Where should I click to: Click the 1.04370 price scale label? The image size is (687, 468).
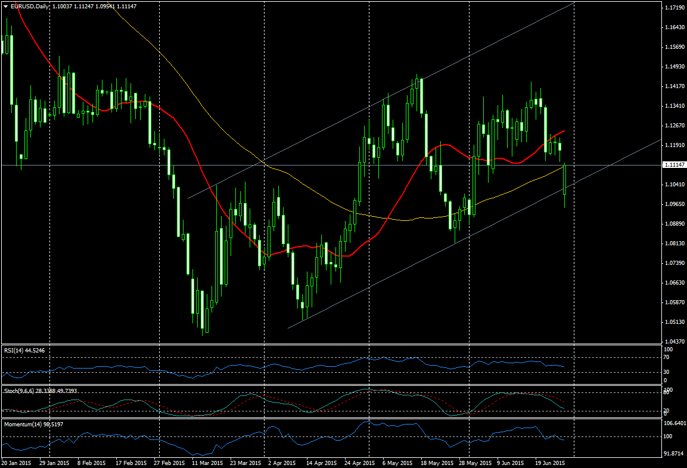(x=674, y=341)
